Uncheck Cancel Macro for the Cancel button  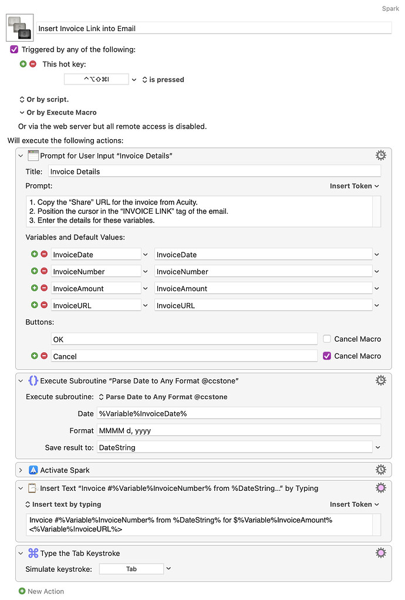coord(327,356)
